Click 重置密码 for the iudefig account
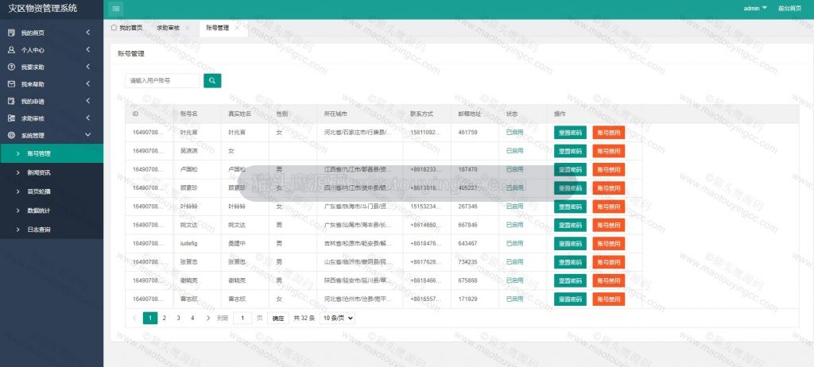Image resolution: width=814 pixels, height=367 pixels. (x=570, y=243)
